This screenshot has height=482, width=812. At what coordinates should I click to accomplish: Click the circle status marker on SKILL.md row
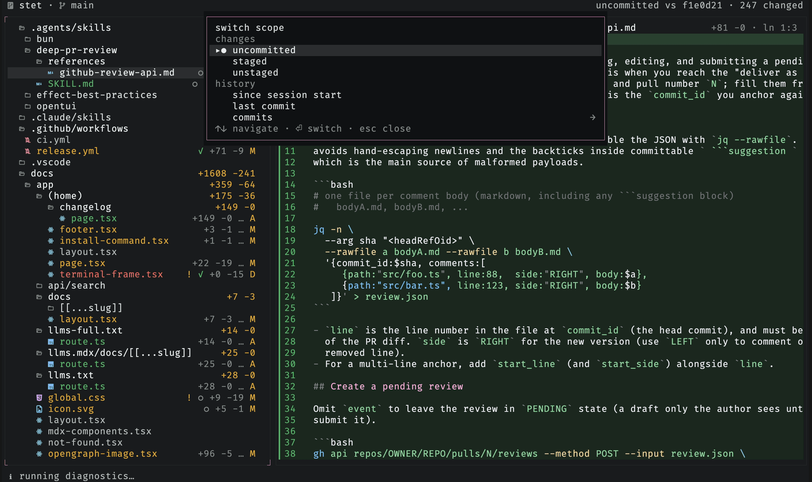coord(195,84)
